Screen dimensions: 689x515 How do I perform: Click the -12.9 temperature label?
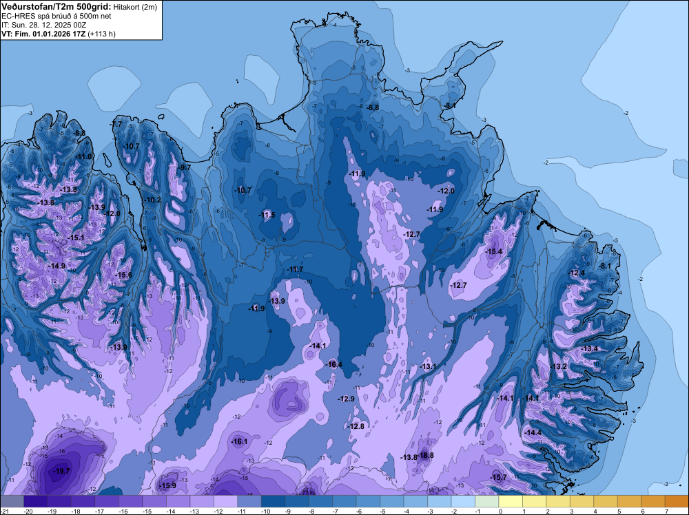(x=346, y=399)
